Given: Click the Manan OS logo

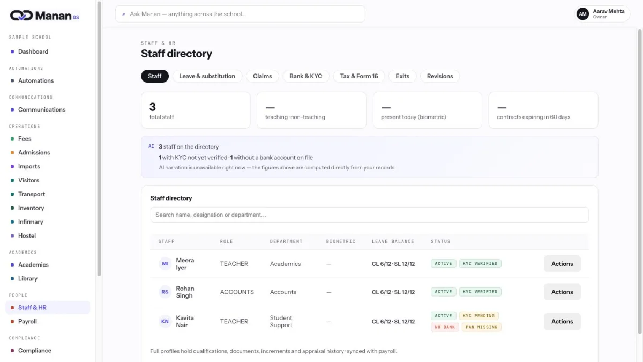Looking at the screenshot, I should click(44, 16).
